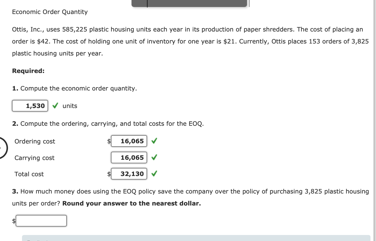Select the EOQ answer field showing 1,530
Screen dimensions: 376x241
30,106
